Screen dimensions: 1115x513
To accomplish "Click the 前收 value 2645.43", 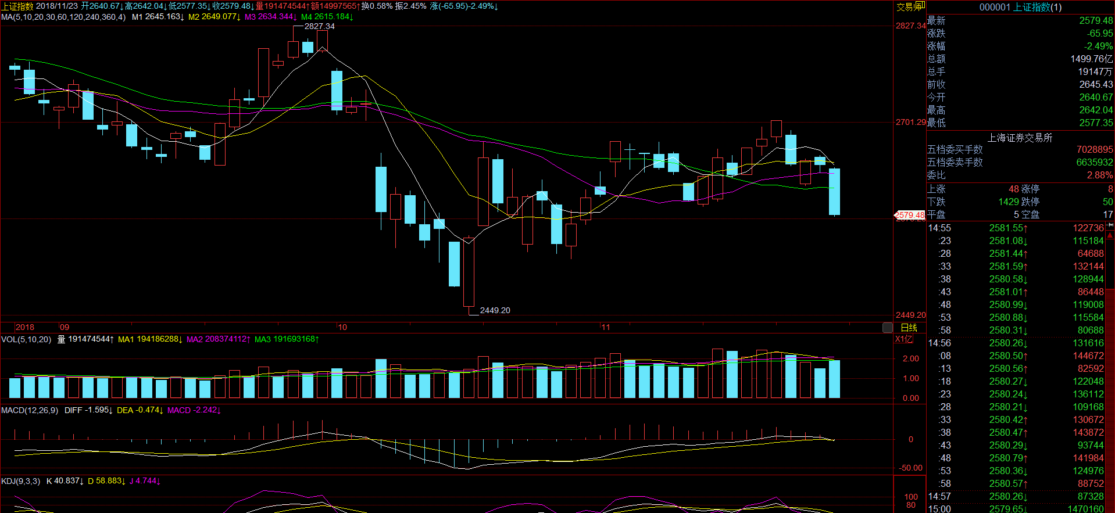I will (x=1096, y=84).
